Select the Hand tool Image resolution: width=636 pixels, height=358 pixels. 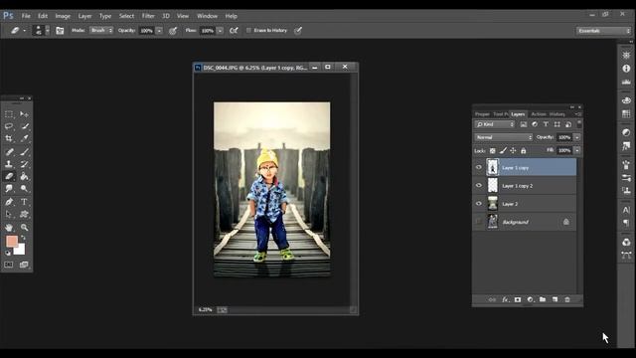pos(9,228)
